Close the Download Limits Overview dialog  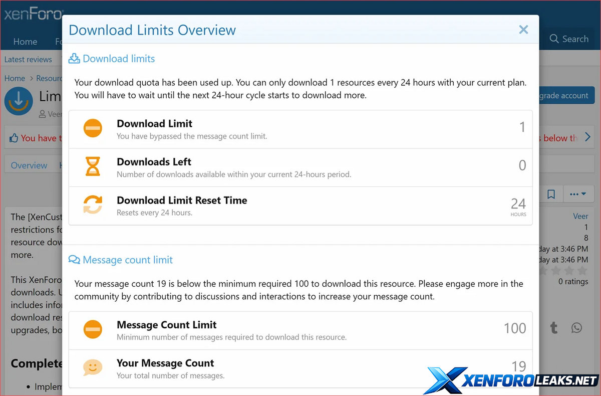523,30
